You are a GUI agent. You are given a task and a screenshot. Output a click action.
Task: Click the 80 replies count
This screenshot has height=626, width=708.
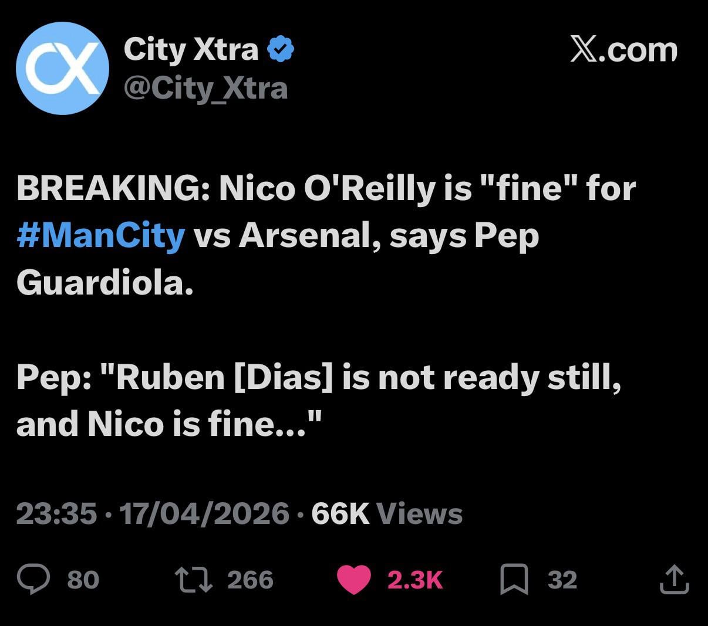(x=83, y=580)
